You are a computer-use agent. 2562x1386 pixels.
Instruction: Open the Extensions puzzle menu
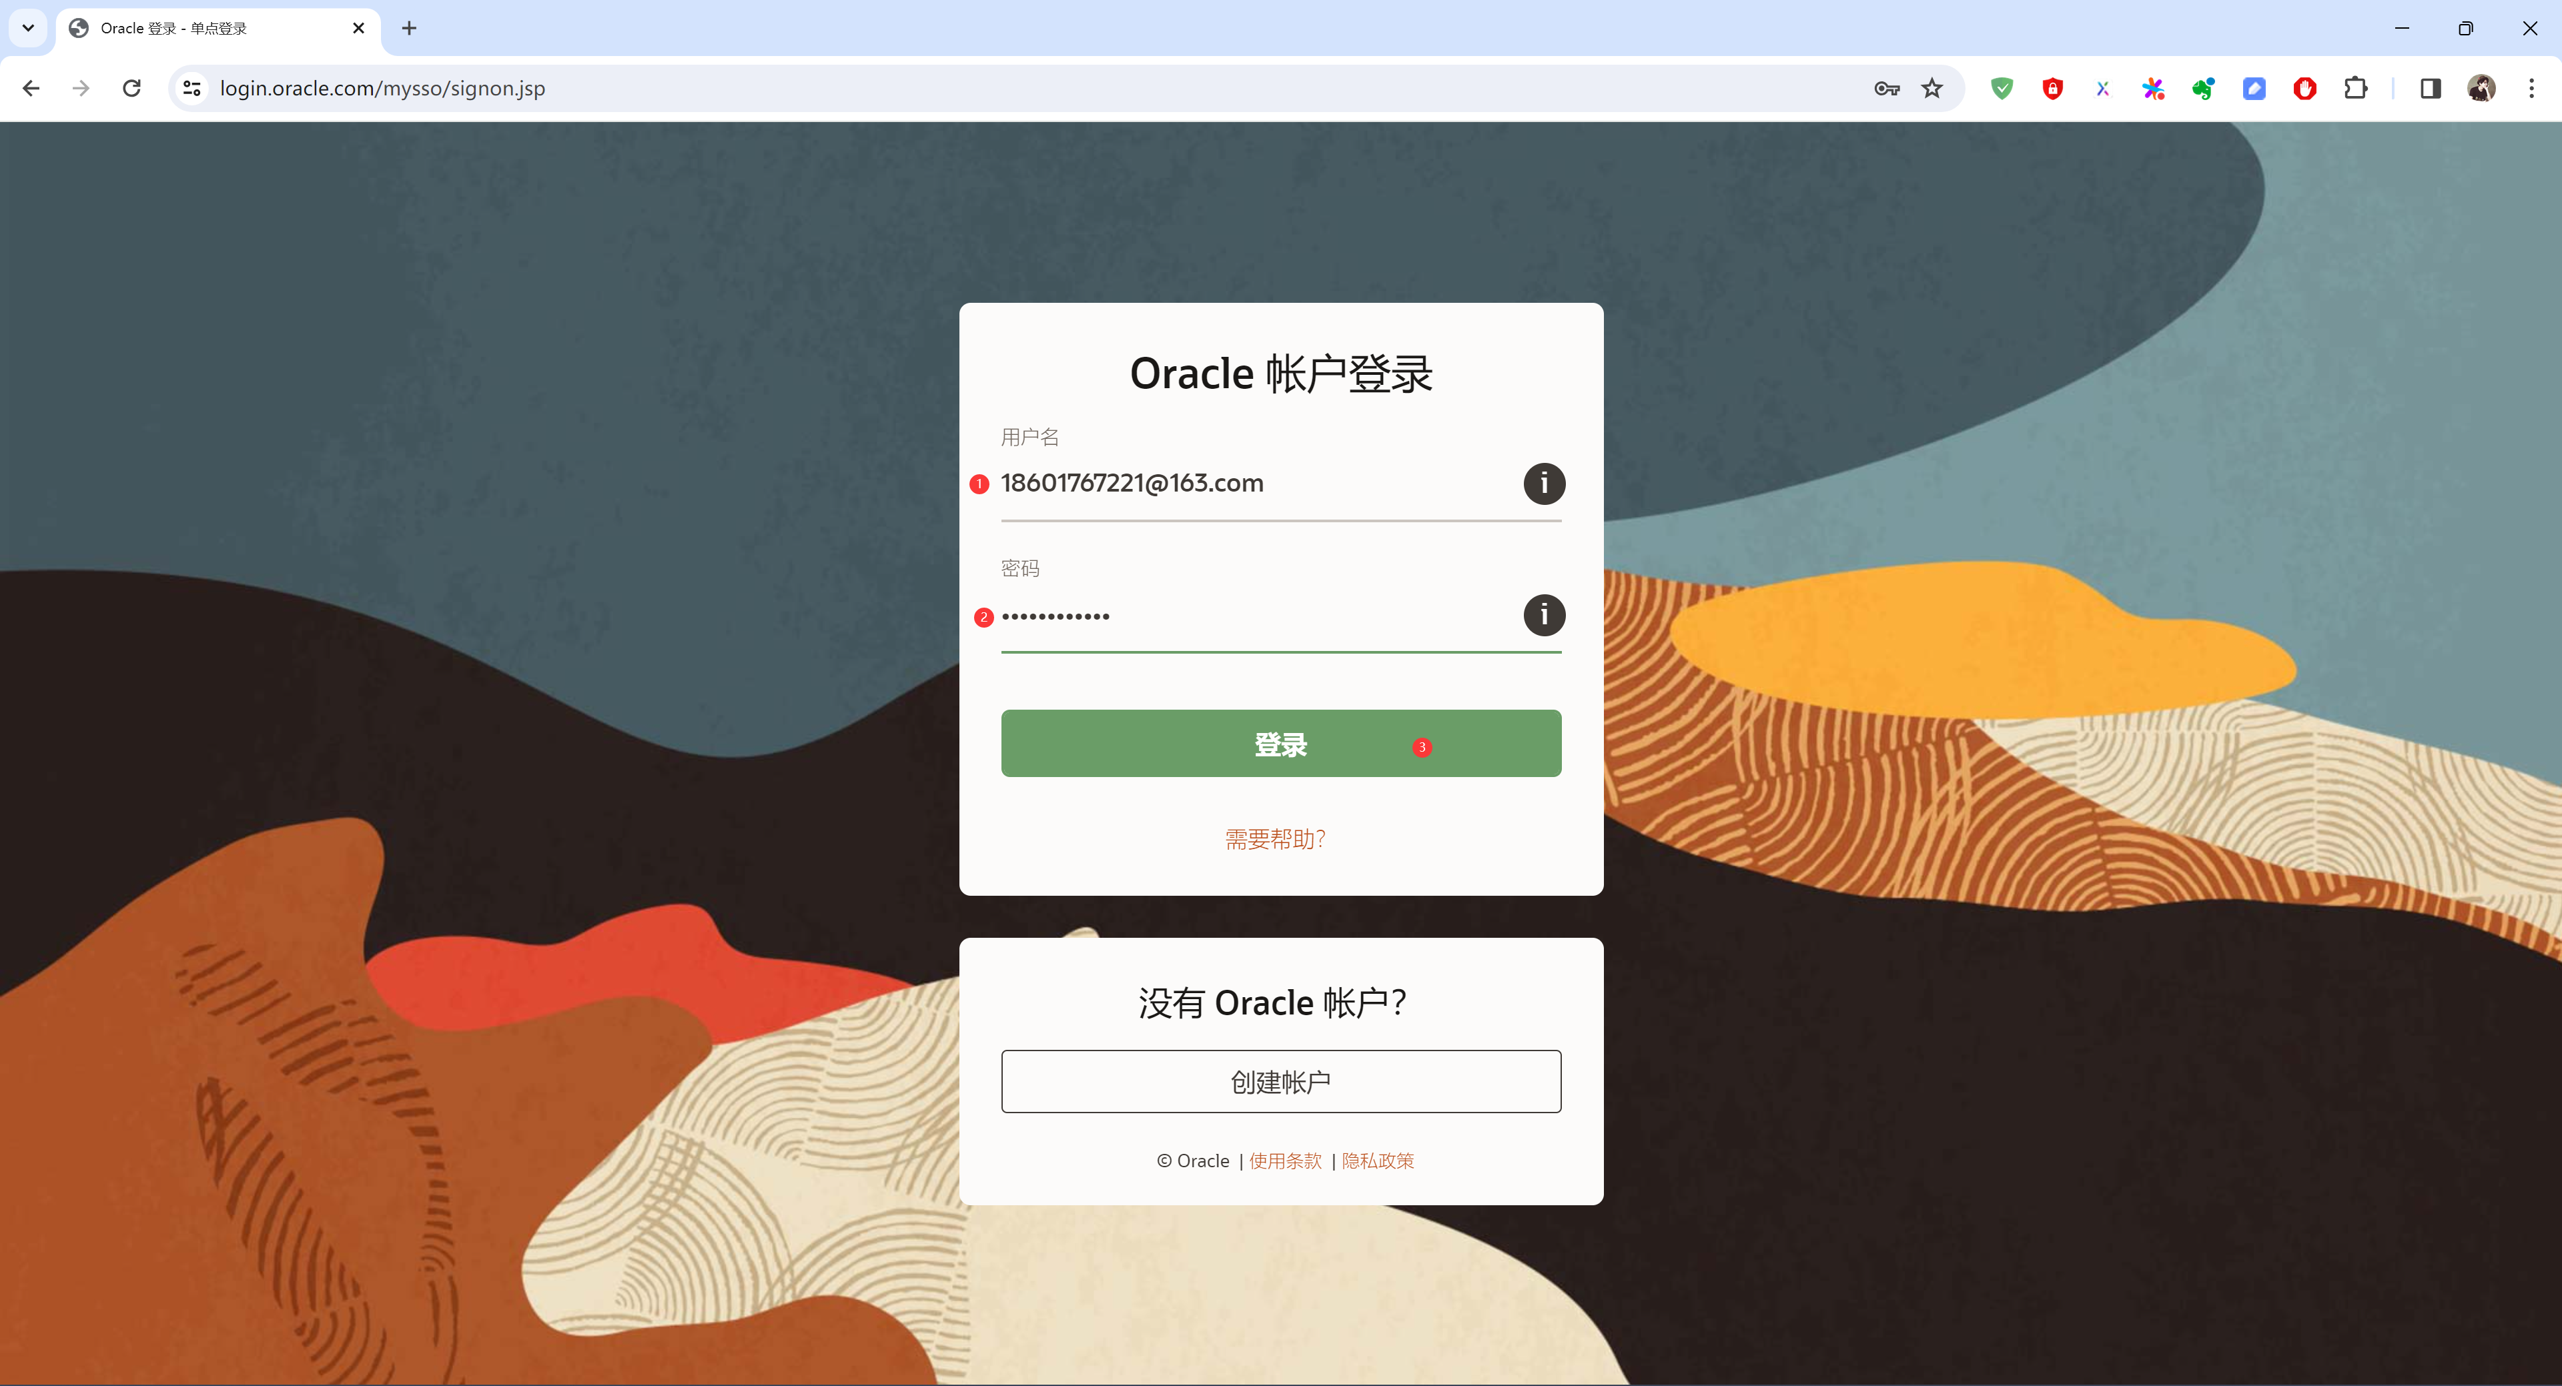2355,89
